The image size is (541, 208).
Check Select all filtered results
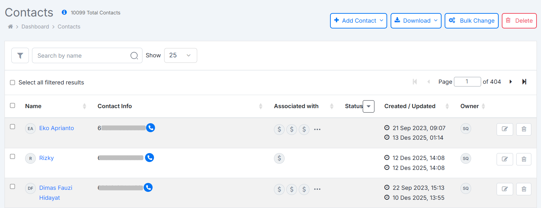pyautogui.click(x=13, y=82)
